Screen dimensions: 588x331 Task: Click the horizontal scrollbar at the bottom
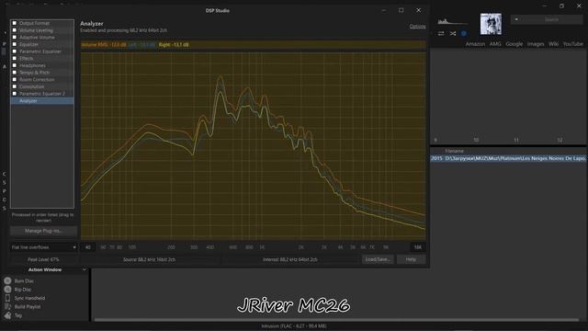coord(336,320)
